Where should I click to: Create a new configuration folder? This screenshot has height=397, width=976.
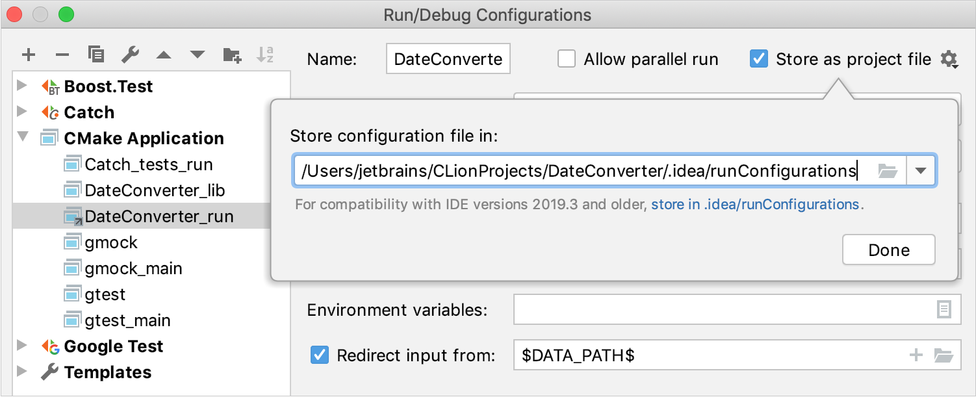point(231,55)
